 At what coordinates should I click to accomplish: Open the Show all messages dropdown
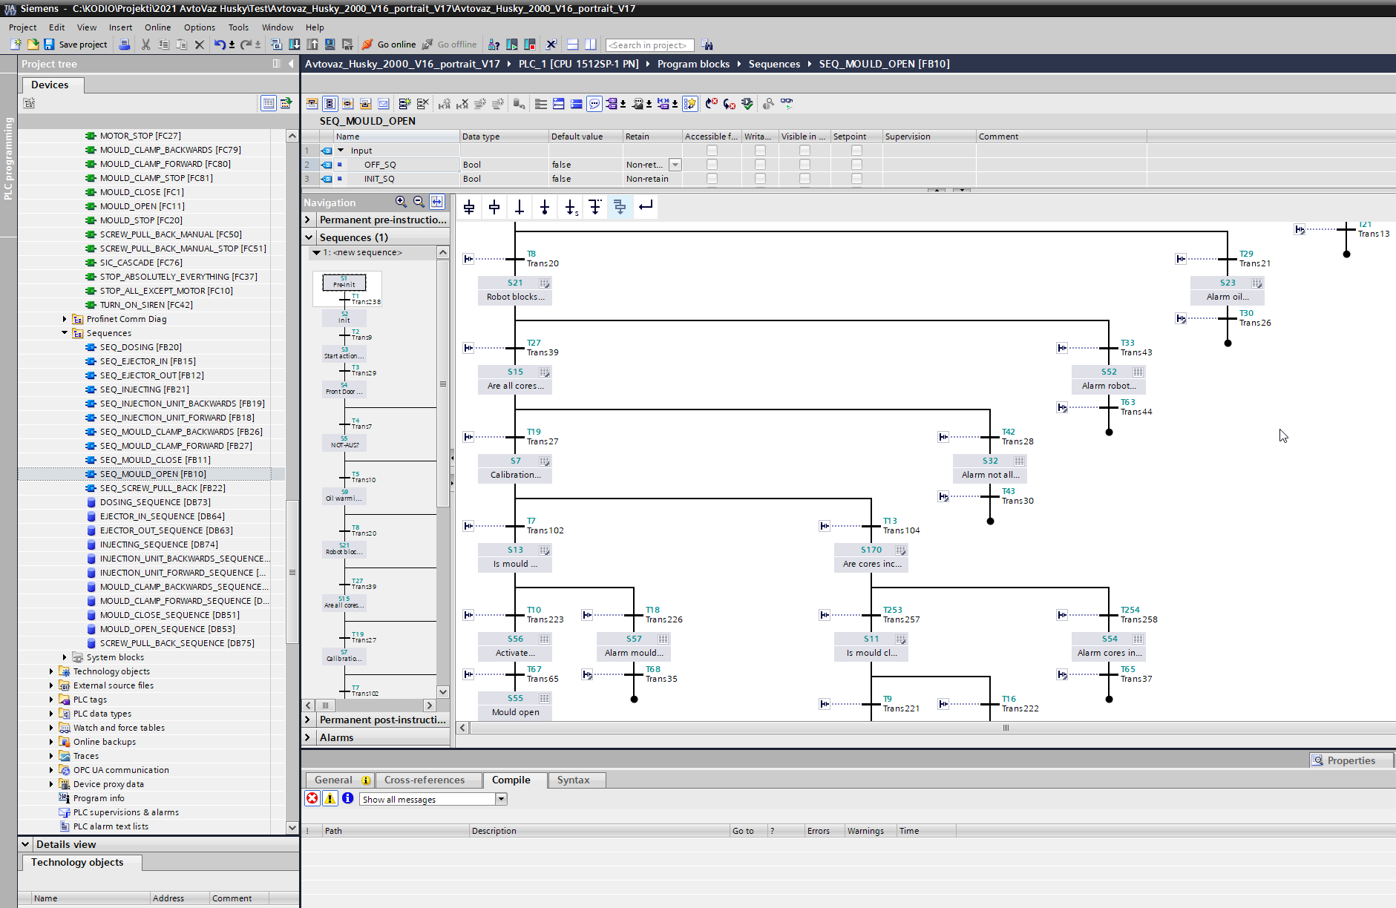[x=501, y=799]
